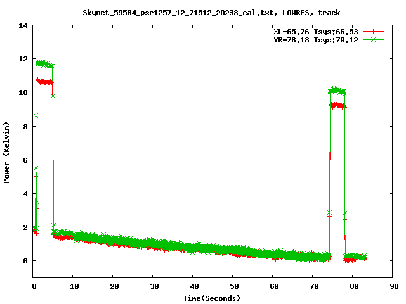Screen dimensions: 406x304
Task: Click the red XL legend line sample
Action: [x=373, y=32]
